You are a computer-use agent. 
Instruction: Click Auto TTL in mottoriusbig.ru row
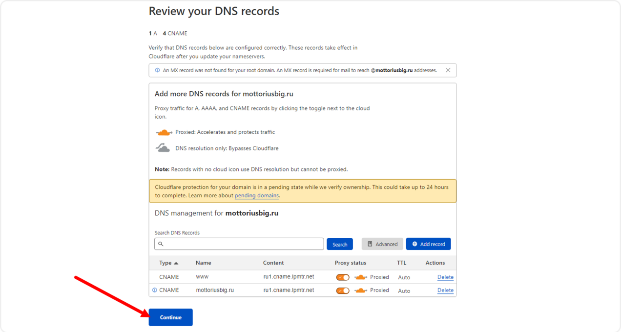pos(404,290)
